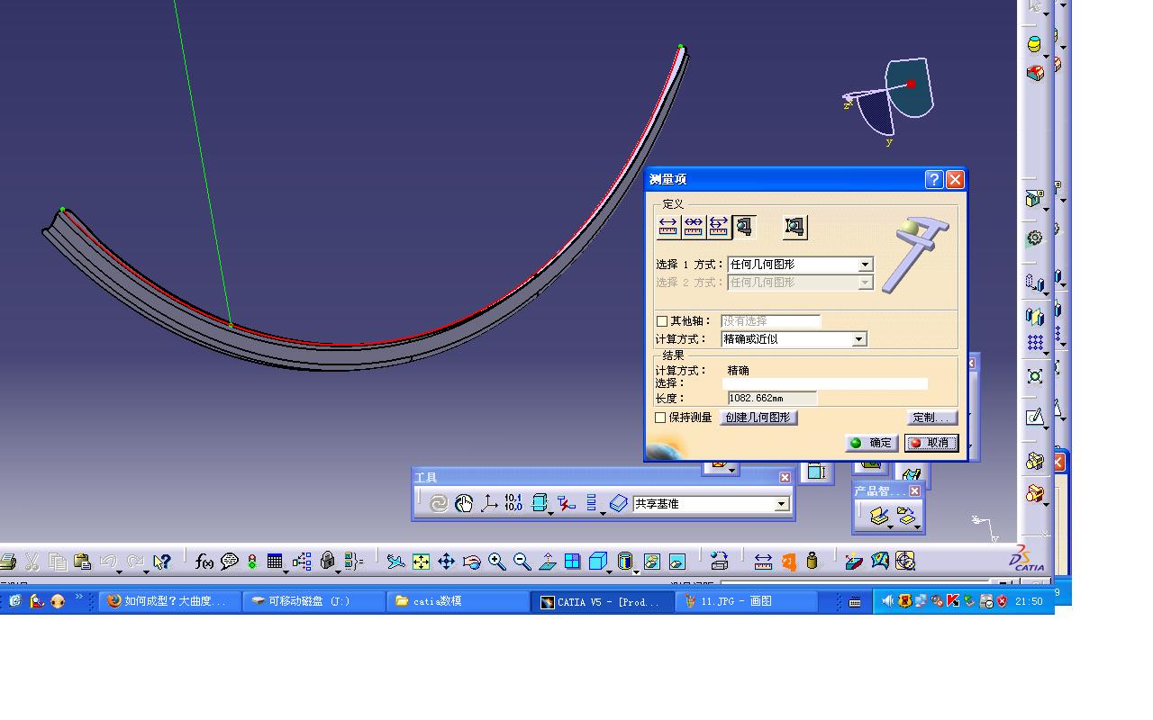
Task: Click the 10.1/10.0 precision icon in Tools toolbar
Action: pyautogui.click(x=513, y=504)
